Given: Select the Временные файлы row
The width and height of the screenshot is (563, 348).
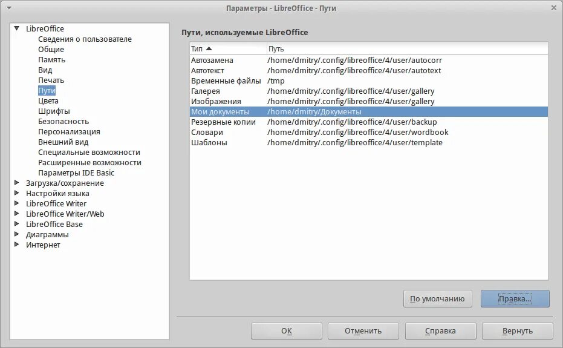Looking at the screenshot, I should point(369,80).
